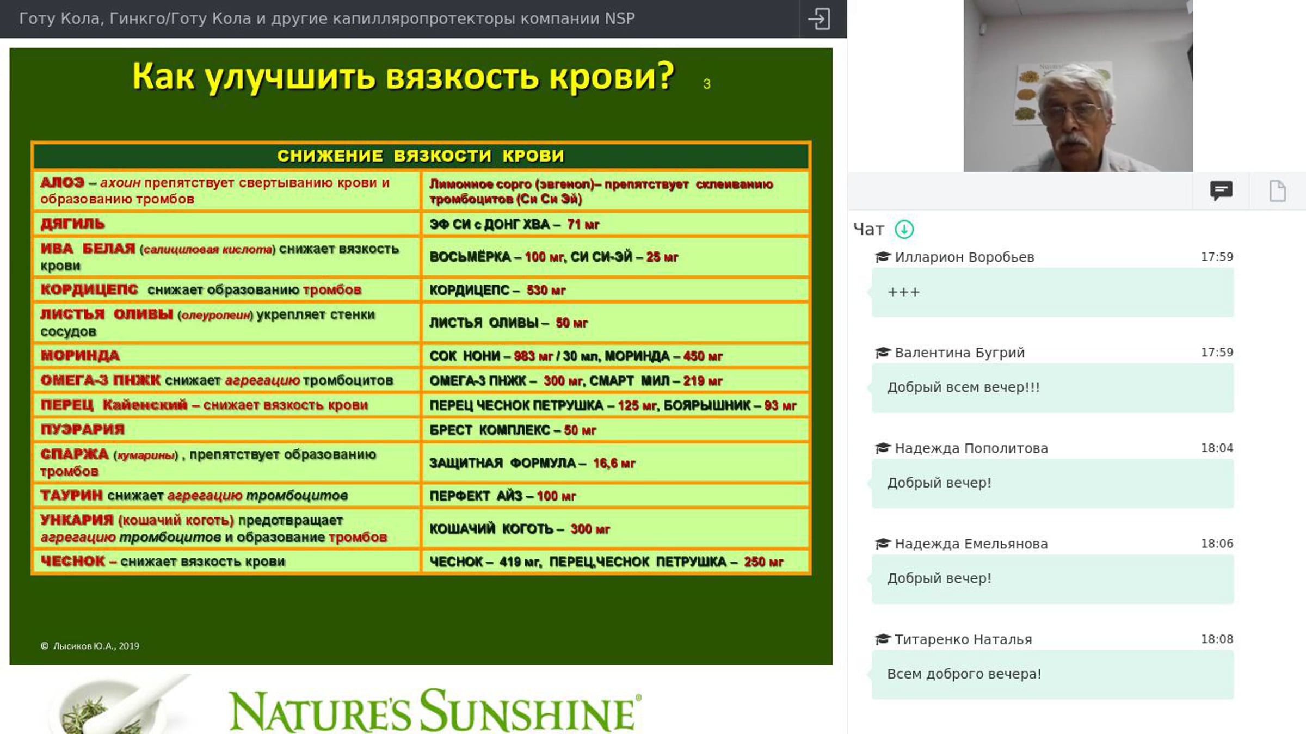1306x734 pixels.
Task: Select 'Всем доброго вечера!' chat message
Action: (x=1052, y=675)
